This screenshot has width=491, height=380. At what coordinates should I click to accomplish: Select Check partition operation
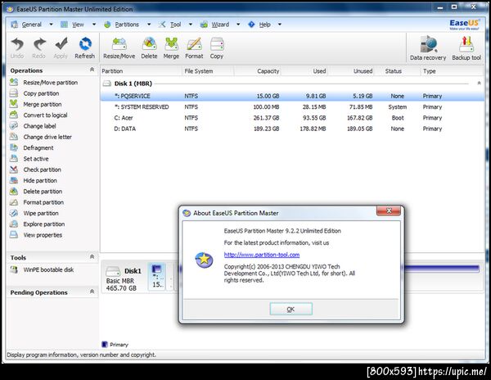[x=35, y=170]
